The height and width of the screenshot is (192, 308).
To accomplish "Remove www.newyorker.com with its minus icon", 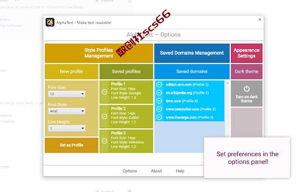I will pos(159,109).
